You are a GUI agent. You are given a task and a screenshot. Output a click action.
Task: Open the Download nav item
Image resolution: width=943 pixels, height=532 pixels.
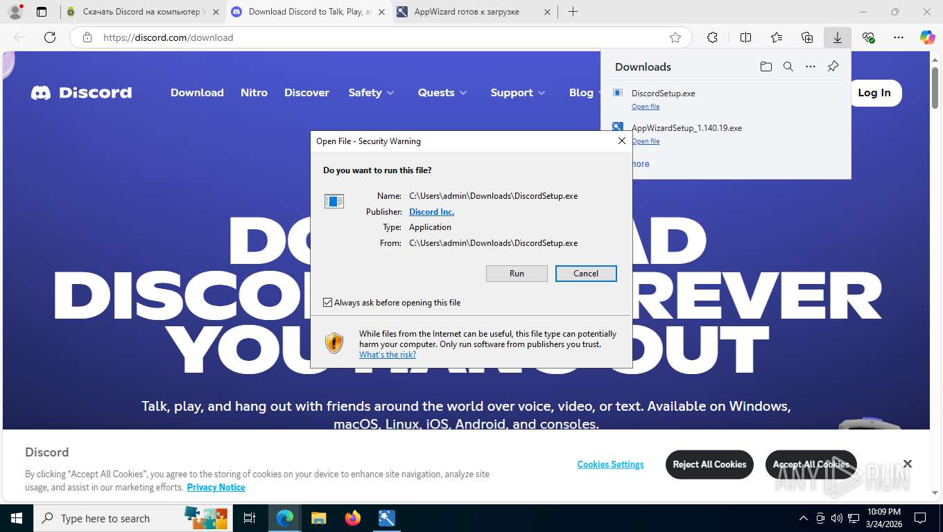(x=197, y=93)
